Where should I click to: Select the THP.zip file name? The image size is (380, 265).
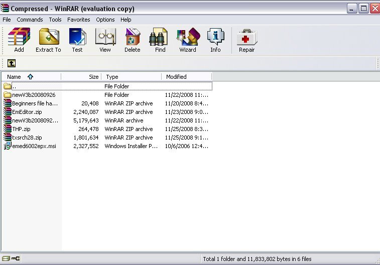click(21, 129)
